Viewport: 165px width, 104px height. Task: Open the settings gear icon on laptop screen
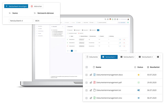point(117,19)
